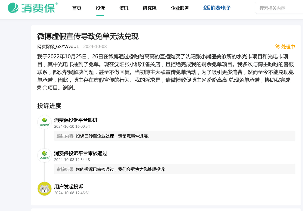The width and height of the screenshot is (303, 211).
Task: Click the 消费保投诉平台跟进 entry title
Action: pyautogui.click(x=76, y=120)
